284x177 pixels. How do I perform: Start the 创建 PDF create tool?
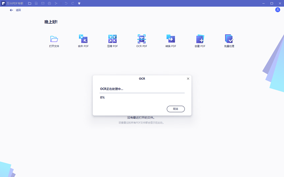pos(200,39)
